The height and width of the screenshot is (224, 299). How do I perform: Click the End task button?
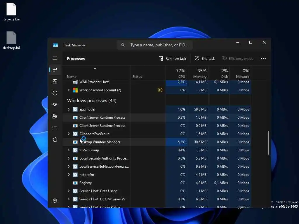tap(205, 58)
